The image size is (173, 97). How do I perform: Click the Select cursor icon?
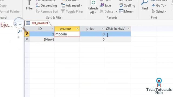[153, 11]
